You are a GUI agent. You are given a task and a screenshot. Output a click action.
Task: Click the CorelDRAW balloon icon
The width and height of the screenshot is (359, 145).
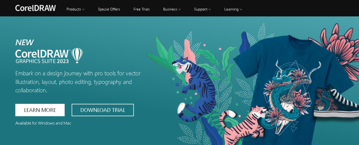[x=77, y=56]
